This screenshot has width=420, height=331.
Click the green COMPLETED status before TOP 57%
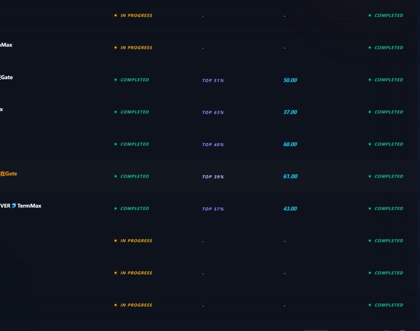132,208
